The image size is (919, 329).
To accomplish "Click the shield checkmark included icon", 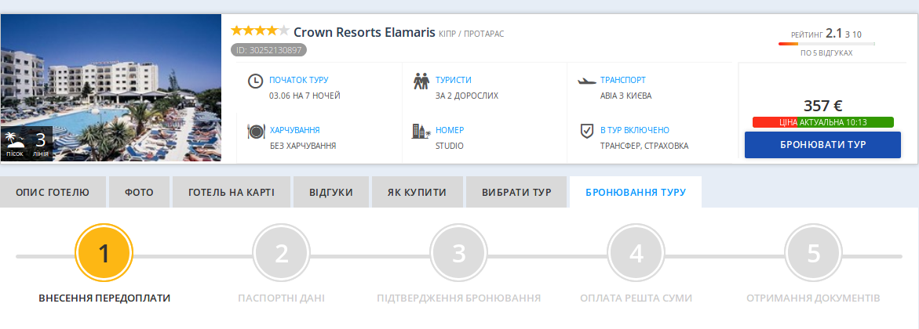I will point(586,130).
